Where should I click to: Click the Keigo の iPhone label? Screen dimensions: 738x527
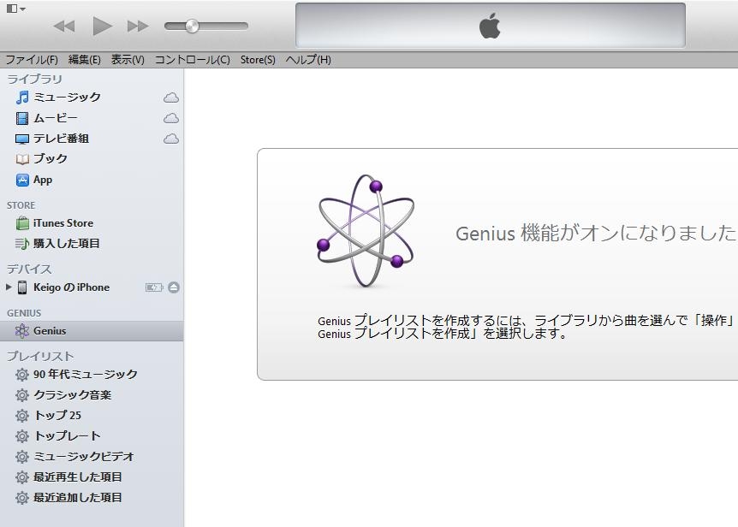(x=72, y=287)
